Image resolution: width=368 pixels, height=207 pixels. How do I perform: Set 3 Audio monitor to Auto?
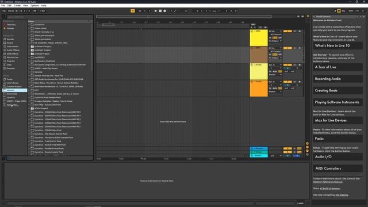275,71
